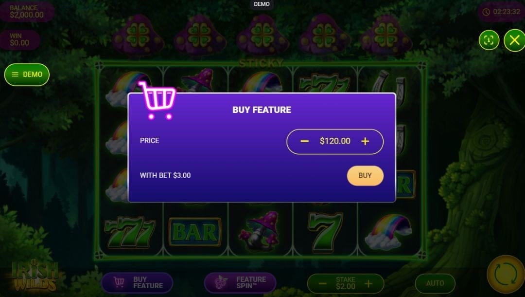
Task: Decrease the buy feature price
Action: coord(304,142)
